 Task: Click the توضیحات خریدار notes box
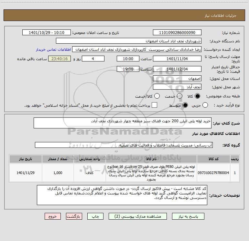point(122,195)
